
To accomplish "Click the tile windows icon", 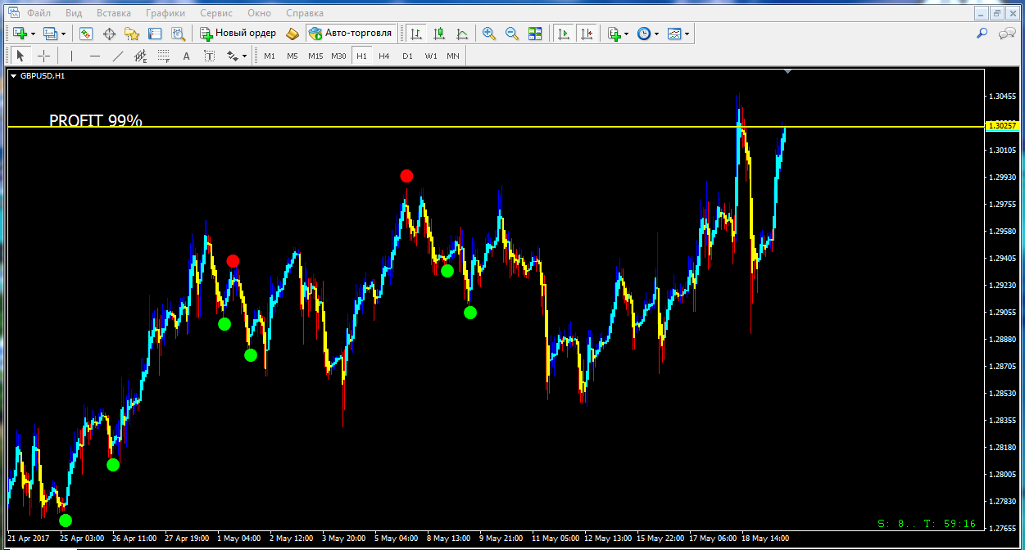I will pos(535,34).
